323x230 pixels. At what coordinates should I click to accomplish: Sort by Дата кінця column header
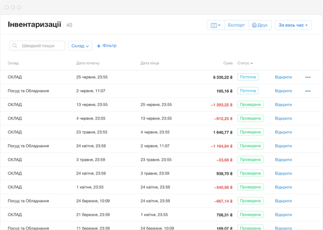pyautogui.click(x=150, y=63)
